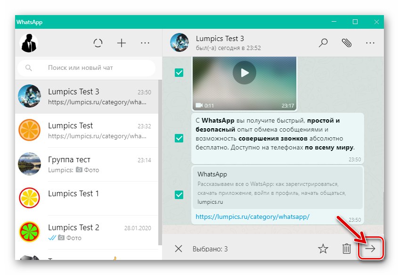Image resolution: width=399 pixels, height=275 pixels.
Task: Click the paperclip attach icon
Action: click(x=347, y=43)
